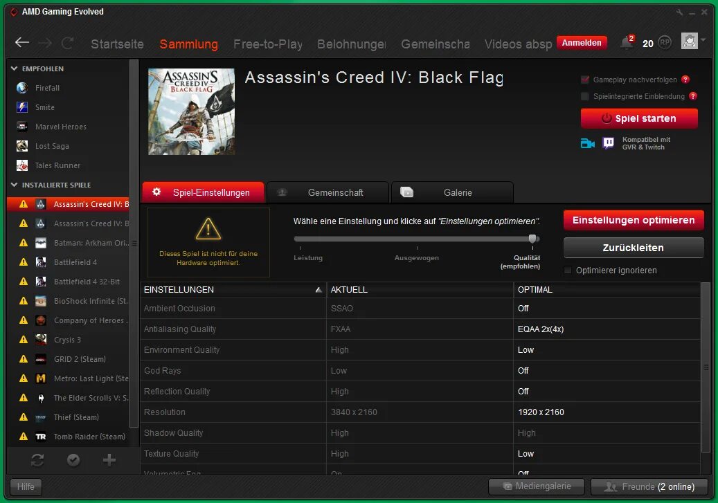Check Optimierer ignorieren box
This screenshot has height=503, width=718.
click(x=568, y=270)
